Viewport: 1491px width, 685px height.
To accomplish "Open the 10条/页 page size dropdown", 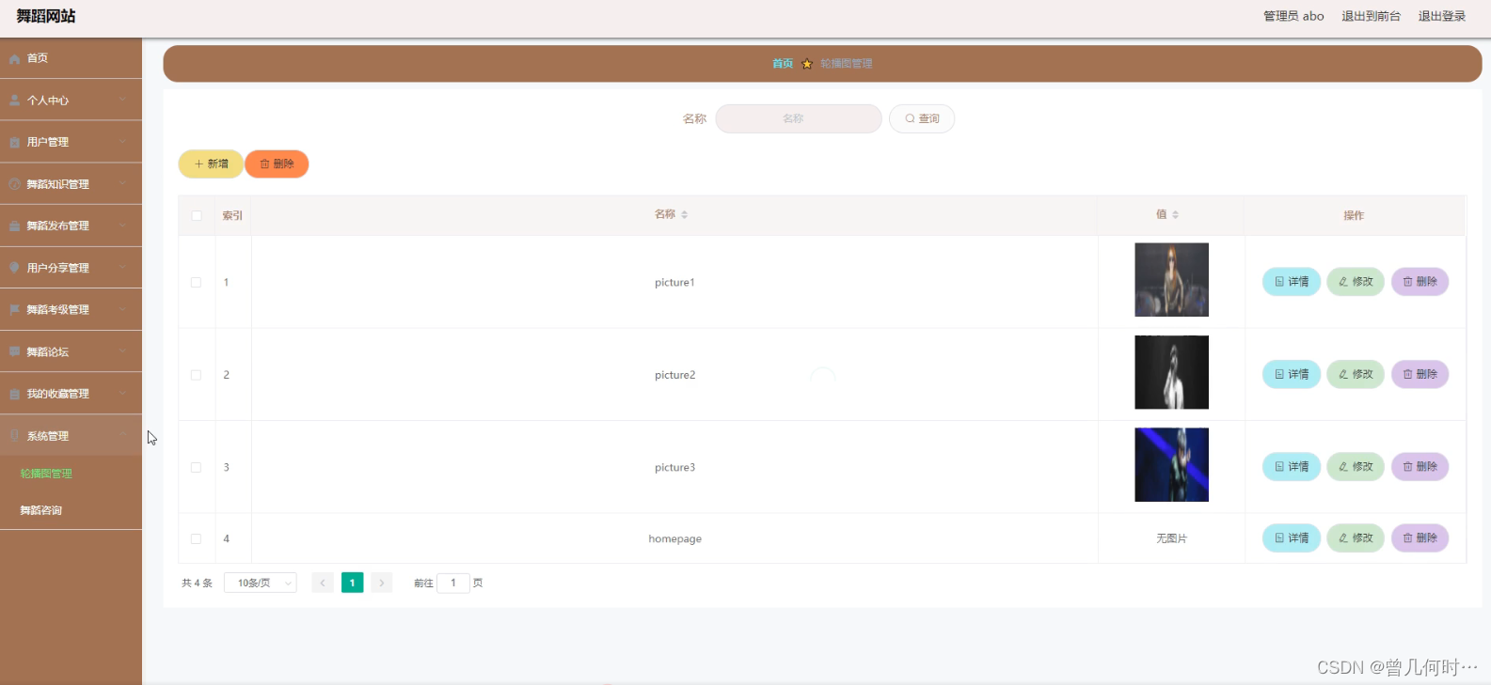I will tap(261, 583).
